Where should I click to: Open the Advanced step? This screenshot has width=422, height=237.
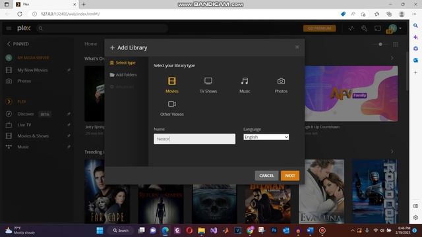(x=122, y=87)
